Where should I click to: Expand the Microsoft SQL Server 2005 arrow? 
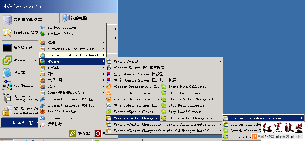(x=104, y=49)
